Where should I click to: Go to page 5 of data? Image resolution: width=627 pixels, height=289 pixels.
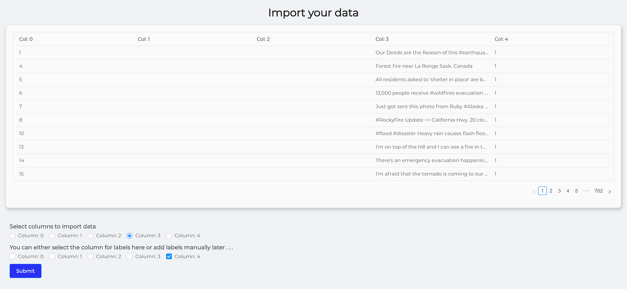pos(576,191)
